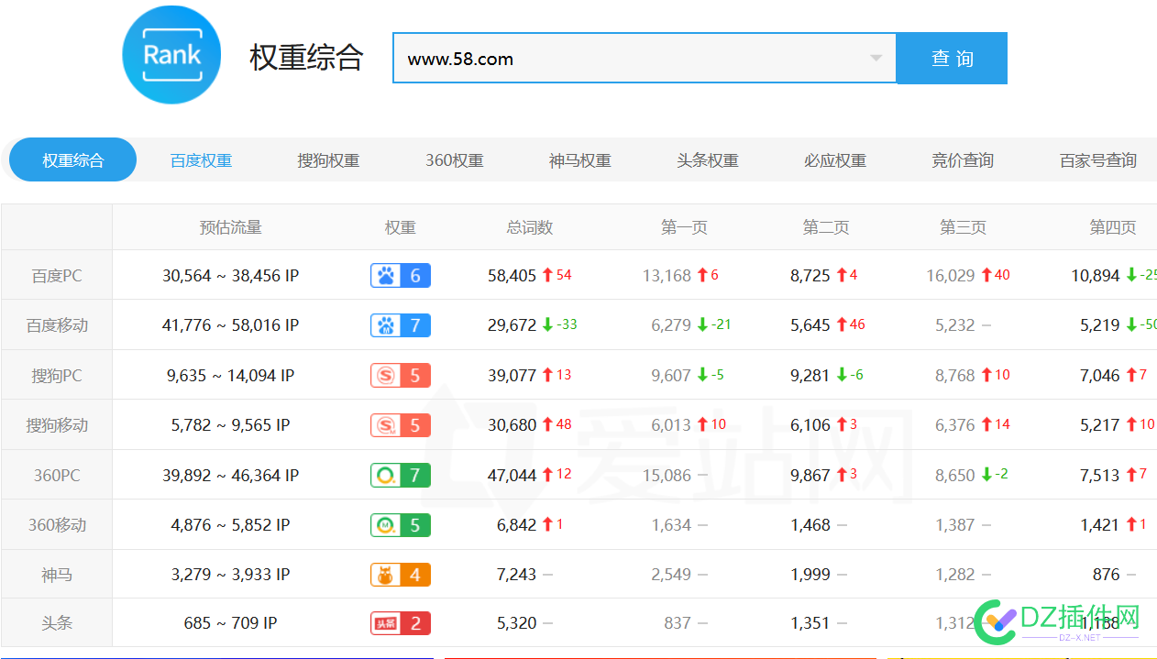Screen dimensions: 1157x659
Task: Click Baidu mobile total keywords 29,672
Action: click(x=512, y=325)
